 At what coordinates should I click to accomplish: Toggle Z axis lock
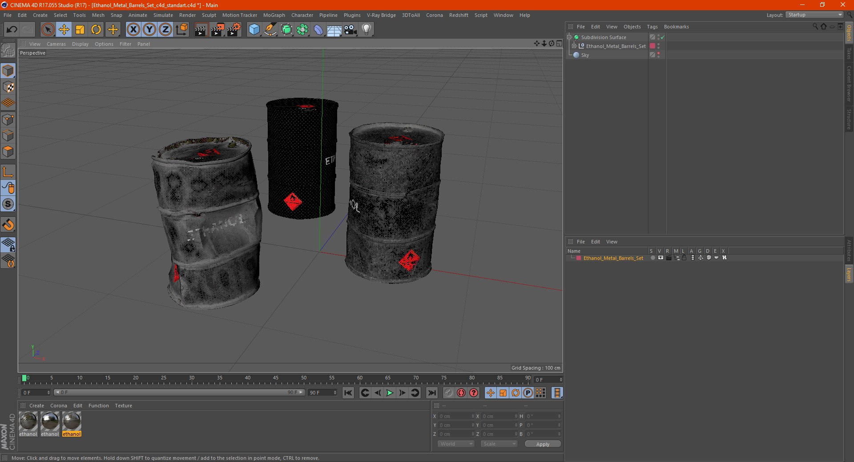[165, 30]
